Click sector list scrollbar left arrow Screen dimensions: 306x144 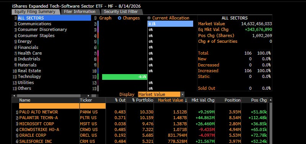tap(14, 95)
